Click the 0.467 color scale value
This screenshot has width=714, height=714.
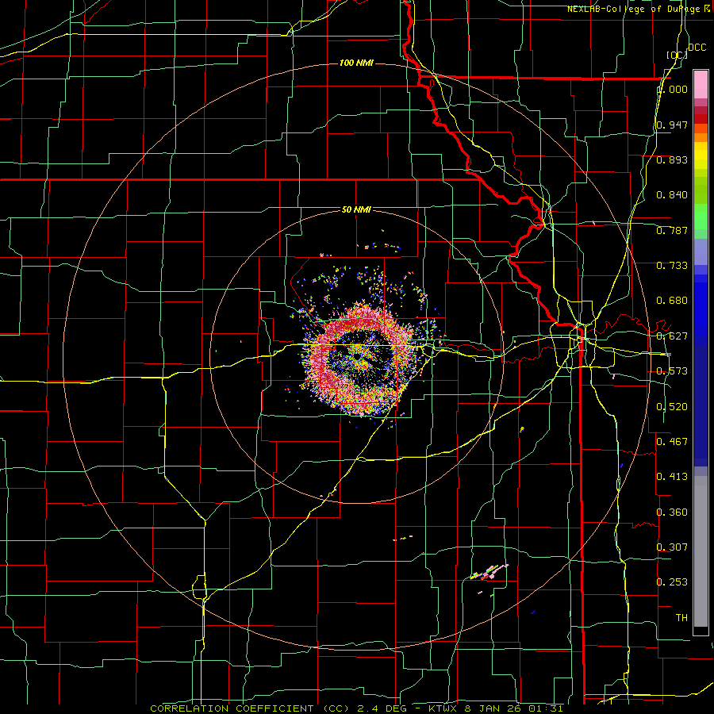[672, 442]
